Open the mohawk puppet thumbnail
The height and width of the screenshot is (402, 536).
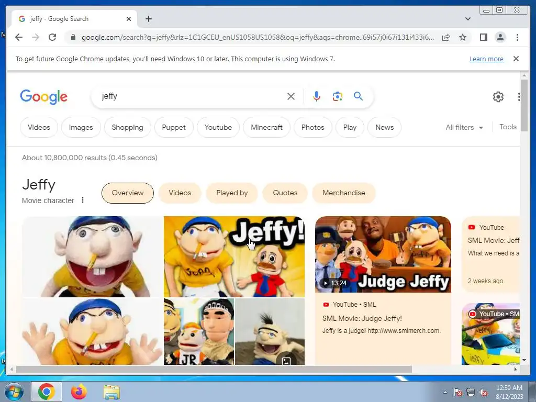(x=270, y=331)
